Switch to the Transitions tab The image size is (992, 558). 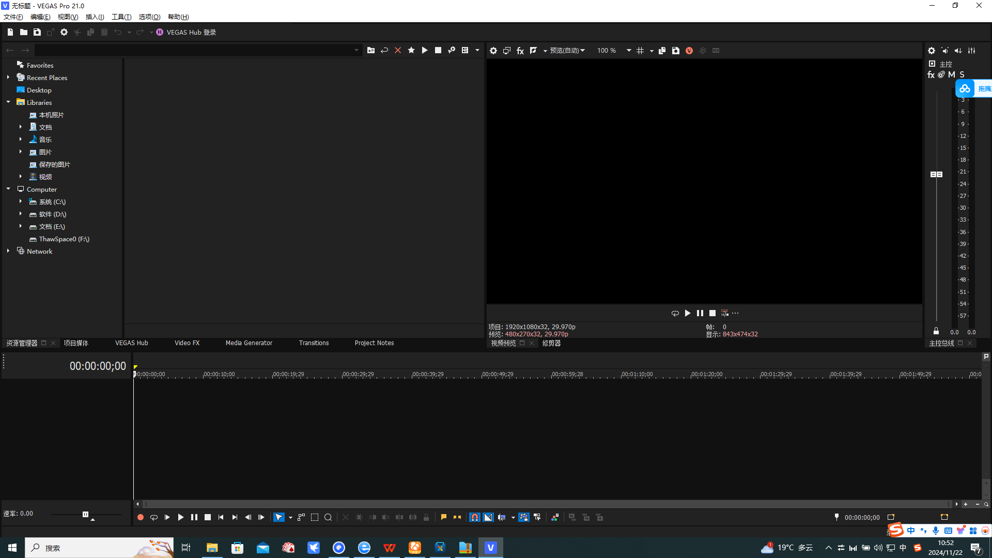pyautogui.click(x=314, y=343)
